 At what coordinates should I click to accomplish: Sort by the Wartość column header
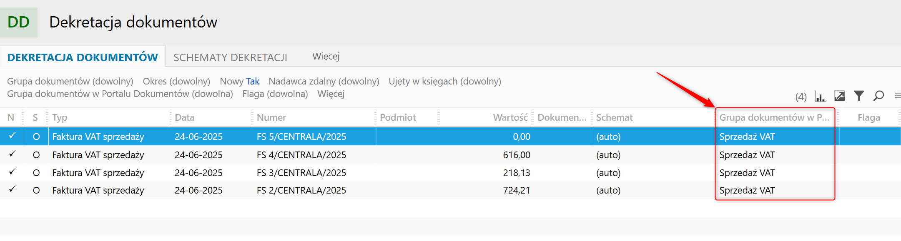pyautogui.click(x=510, y=118)
